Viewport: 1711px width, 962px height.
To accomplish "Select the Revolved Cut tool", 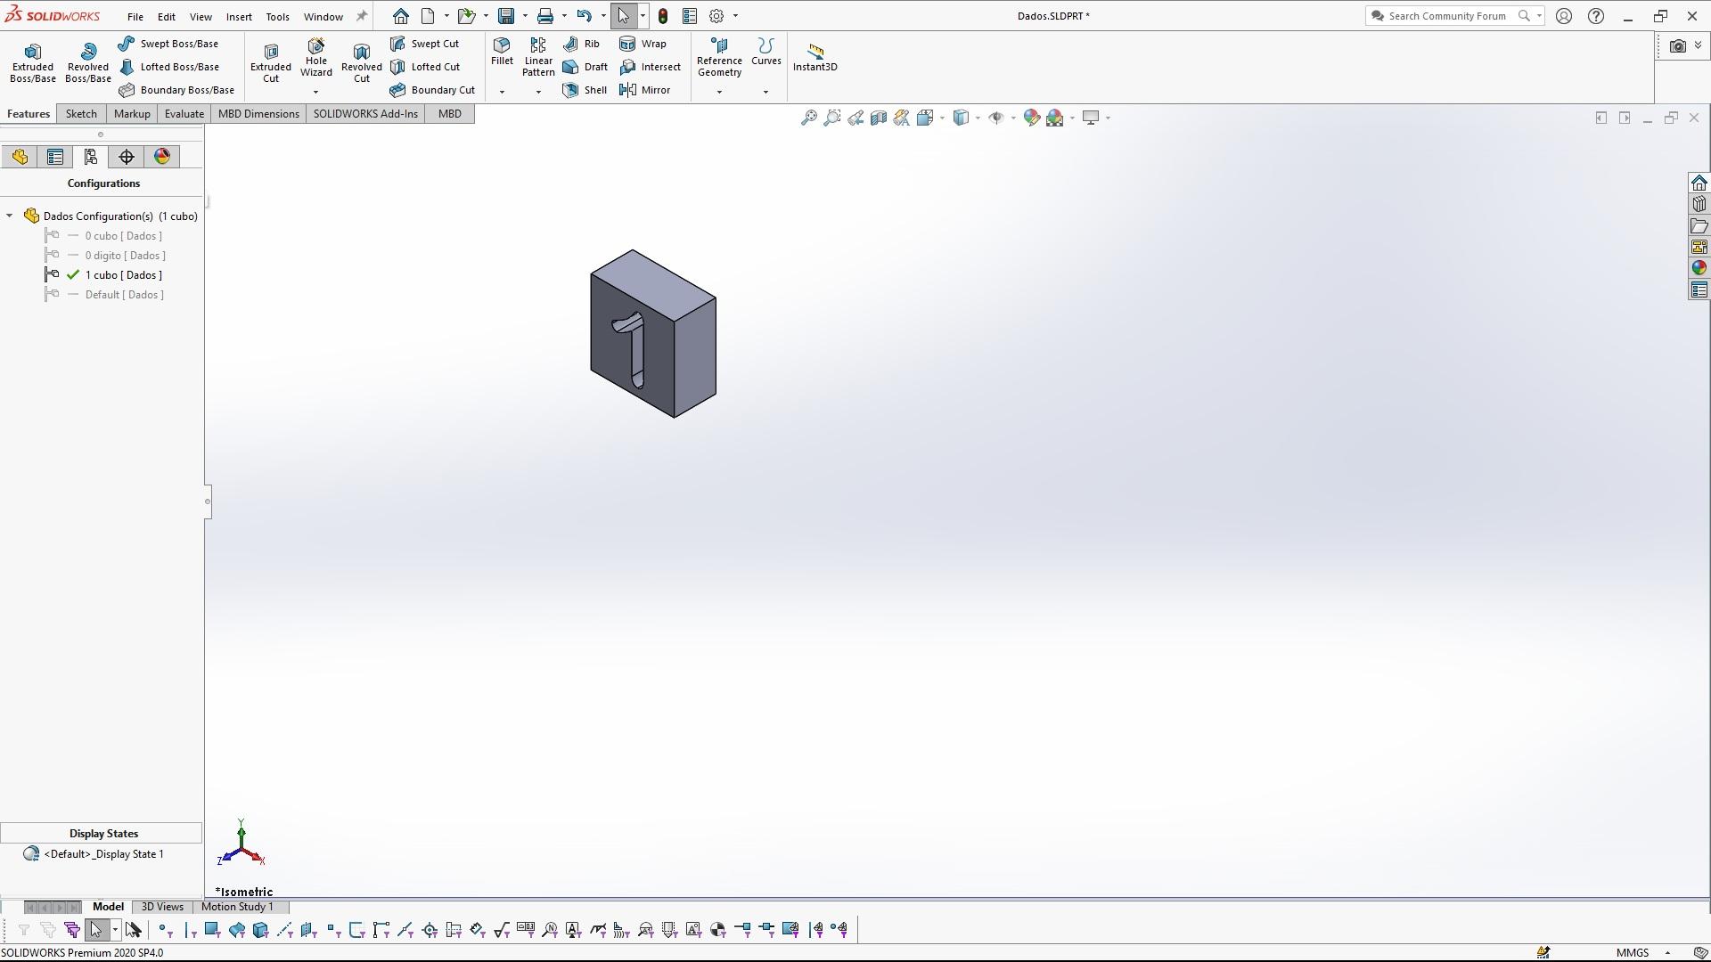I will (x=362, y=62).
